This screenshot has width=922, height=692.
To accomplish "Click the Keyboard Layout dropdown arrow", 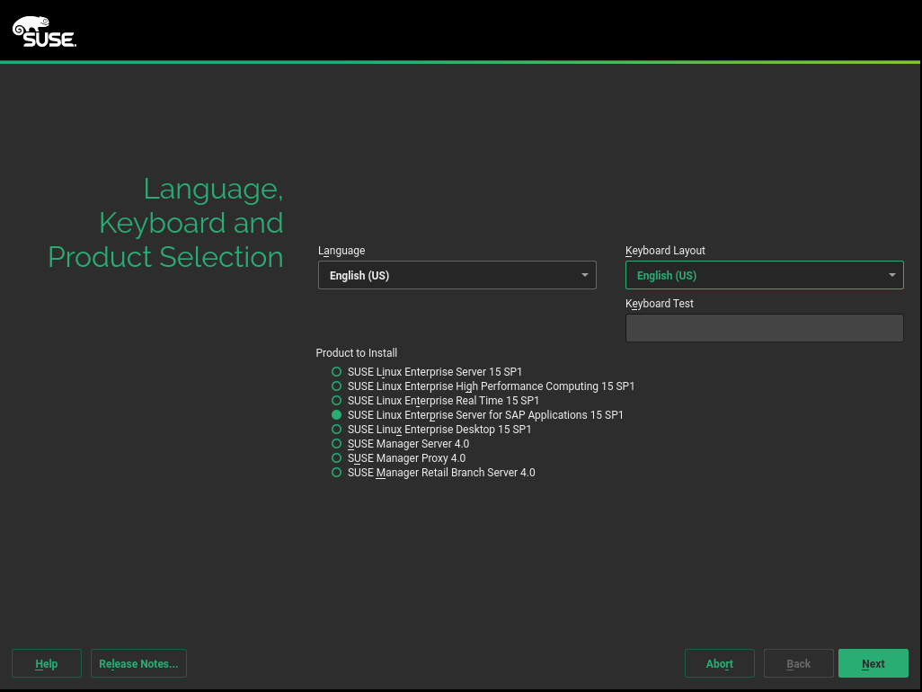I will click(892, 276).
